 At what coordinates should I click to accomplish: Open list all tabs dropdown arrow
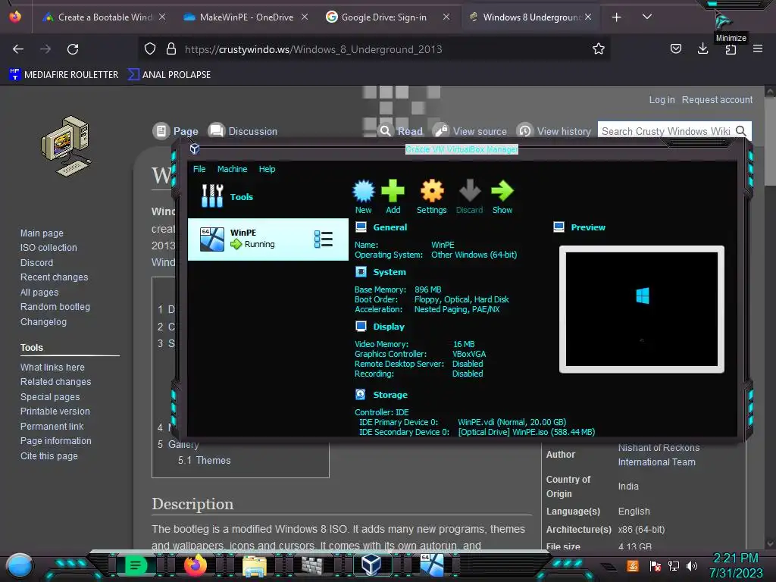coord(647,17)
